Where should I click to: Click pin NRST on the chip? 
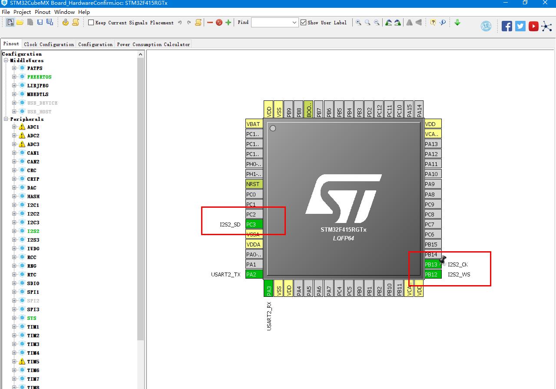pos(254,184)
